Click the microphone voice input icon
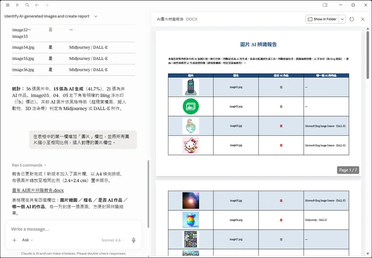Image resolution: width=372 pixels, height=258 pixels. 134,240
